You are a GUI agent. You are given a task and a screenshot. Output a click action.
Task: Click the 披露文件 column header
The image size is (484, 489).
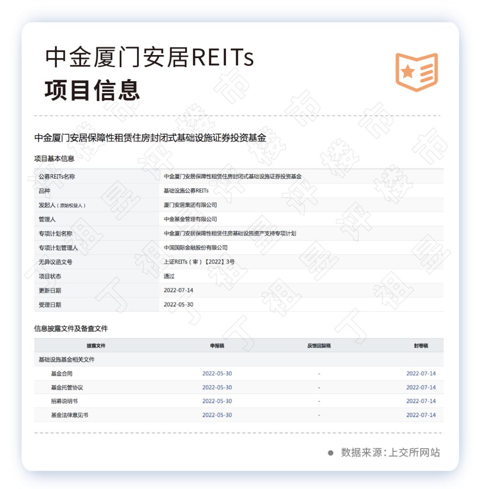(96, 346)
